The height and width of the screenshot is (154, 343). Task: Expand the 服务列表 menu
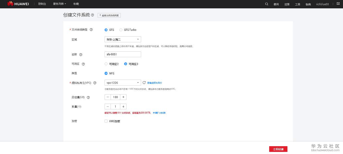(59, 4)
